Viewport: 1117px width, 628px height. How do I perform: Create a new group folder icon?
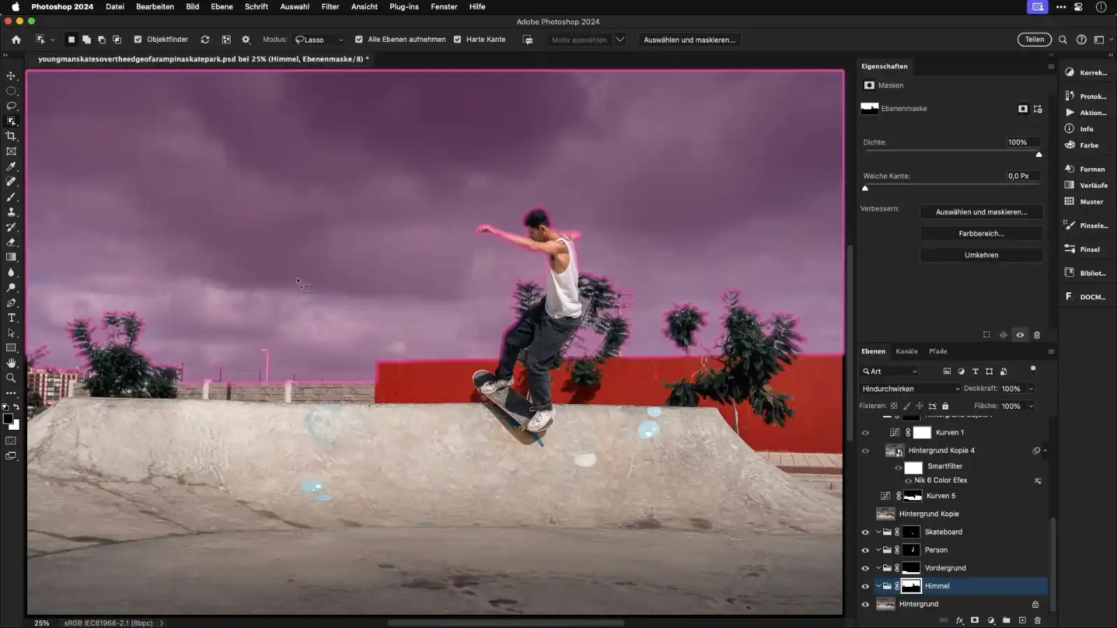pyautogui.click(x=1006, y=620)
